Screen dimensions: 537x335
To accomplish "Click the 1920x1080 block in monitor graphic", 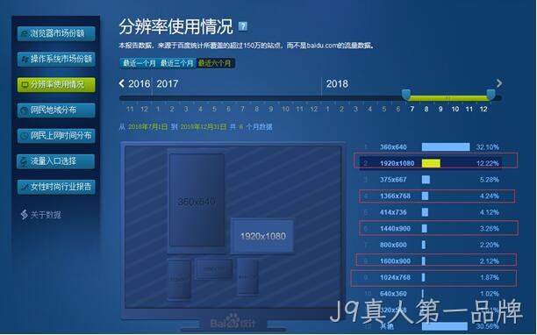I will (262, 236).
